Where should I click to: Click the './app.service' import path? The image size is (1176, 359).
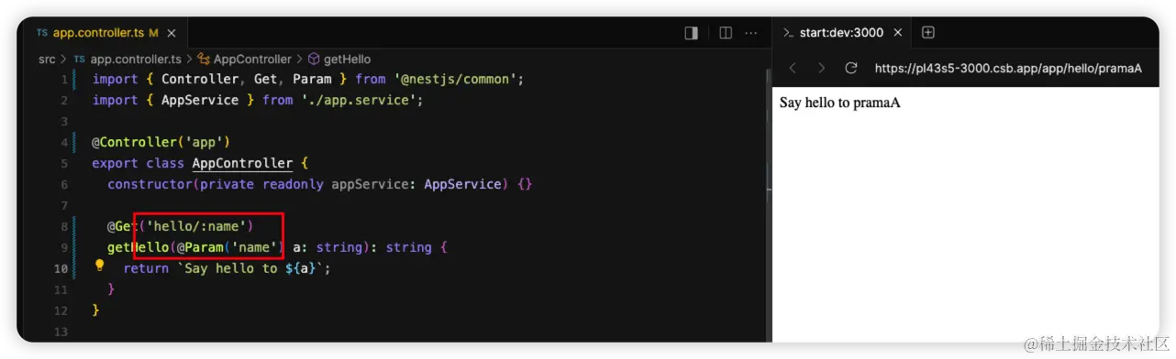[358, 101]
